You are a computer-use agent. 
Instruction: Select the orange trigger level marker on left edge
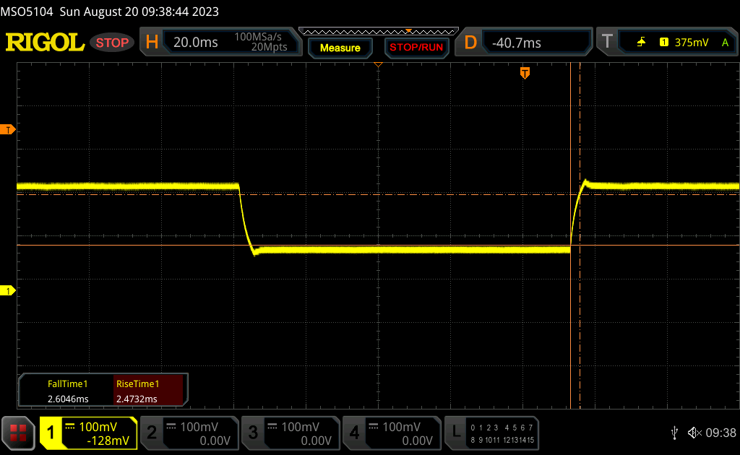tap(9, 129)
